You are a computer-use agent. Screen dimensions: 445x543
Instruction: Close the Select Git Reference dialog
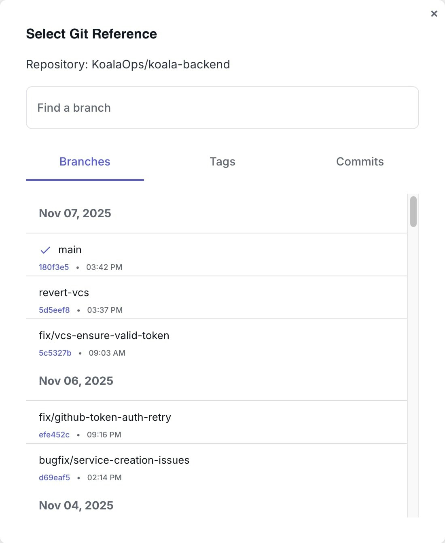click(434, 13)
